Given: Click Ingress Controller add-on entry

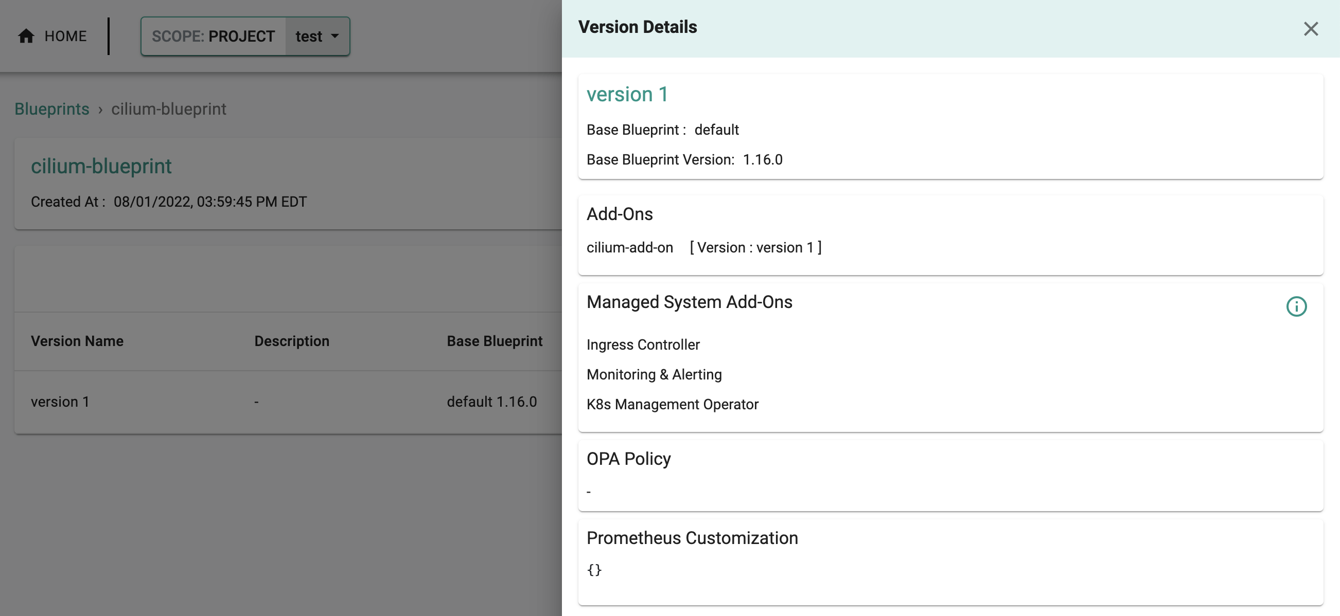Looking at the screenshot, I should 643,345.
